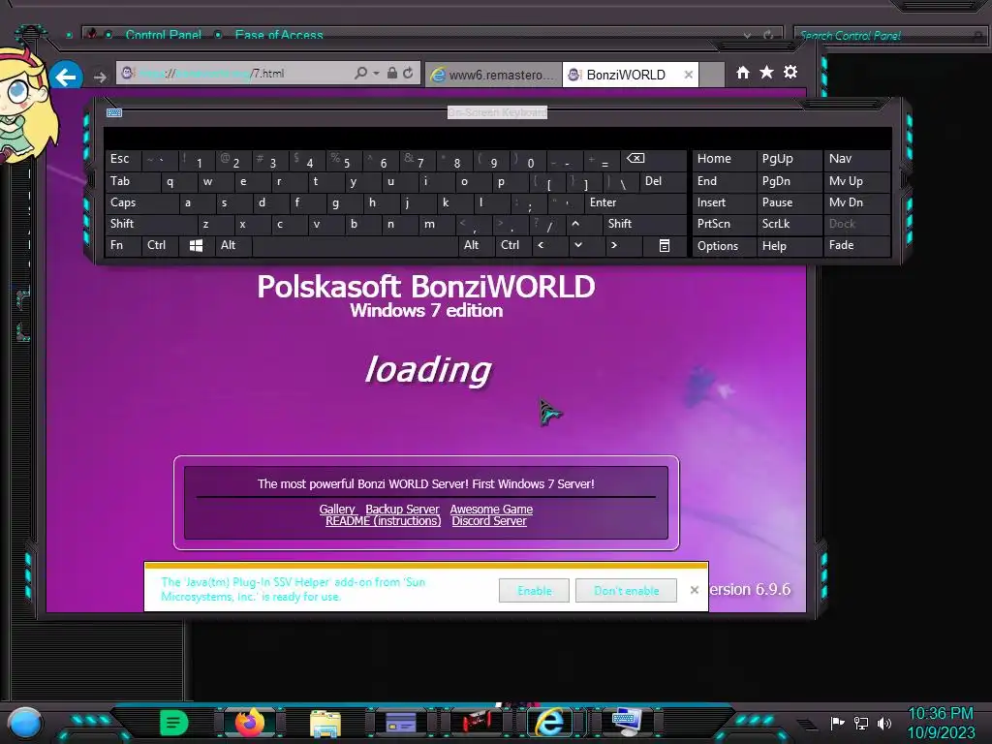The width and height of the screenshot is (992, 744).
Task: Toggle the left Ctrl key
Action: (160, 245)
